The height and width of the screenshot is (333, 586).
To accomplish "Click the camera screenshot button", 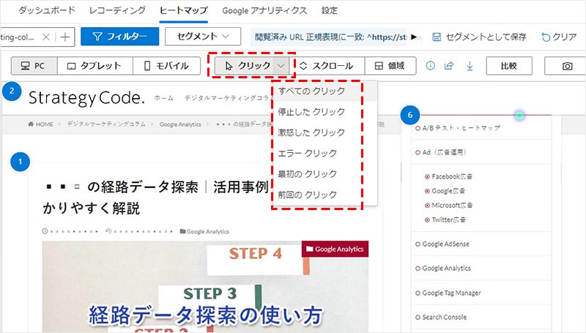I will 567,66.
